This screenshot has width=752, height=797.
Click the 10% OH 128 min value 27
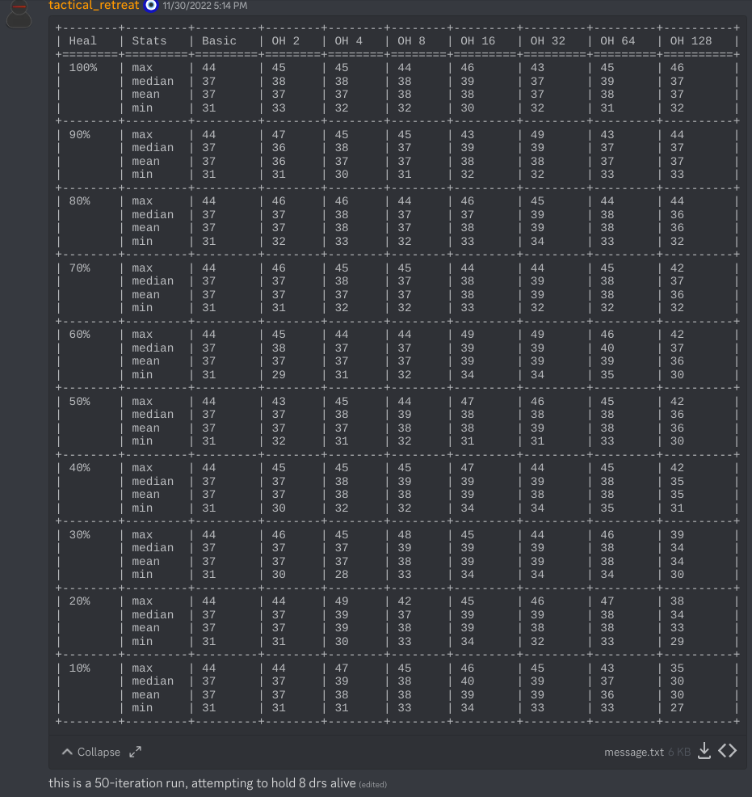pos(677,707)
